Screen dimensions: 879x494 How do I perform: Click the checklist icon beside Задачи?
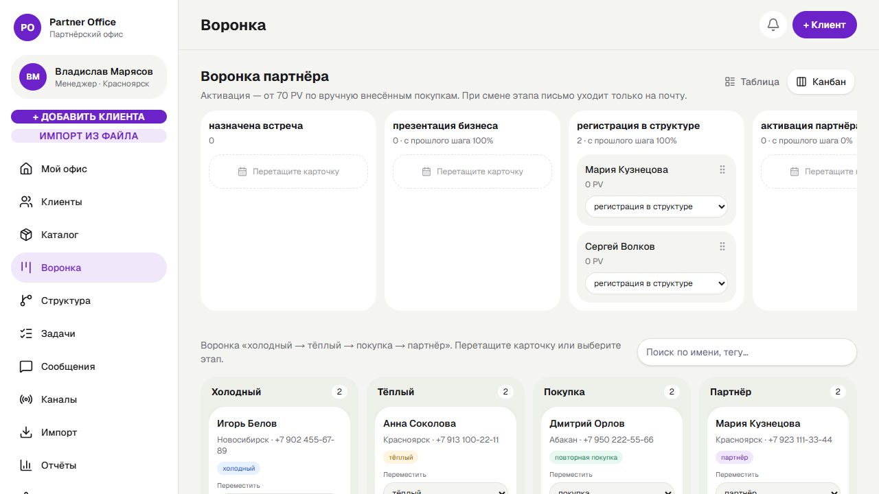pyautogui.click(x=26, y=333)
